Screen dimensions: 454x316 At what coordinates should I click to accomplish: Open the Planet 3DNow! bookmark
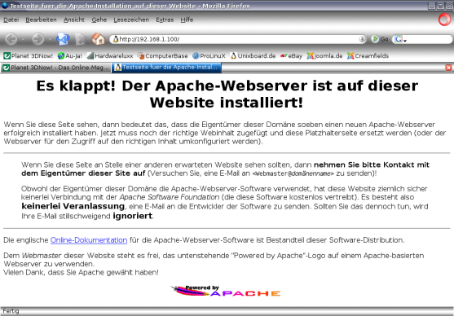tap(28, 56)
